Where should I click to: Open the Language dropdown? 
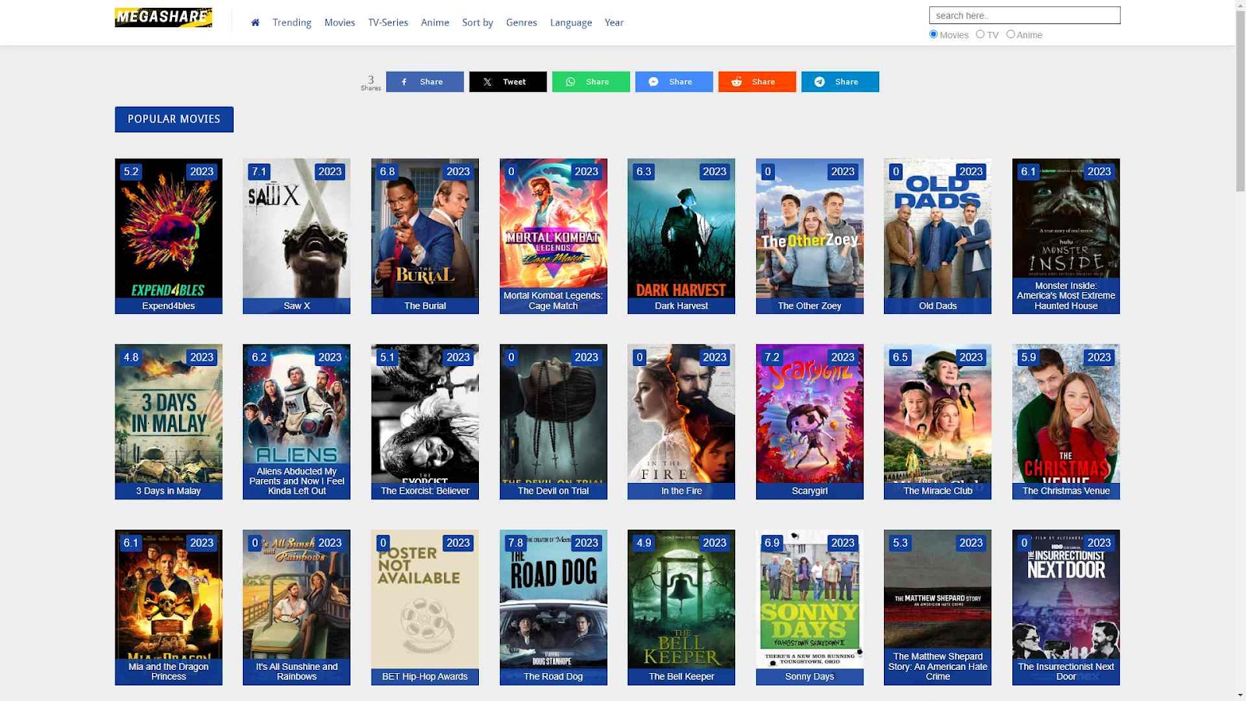coord(571,23)
